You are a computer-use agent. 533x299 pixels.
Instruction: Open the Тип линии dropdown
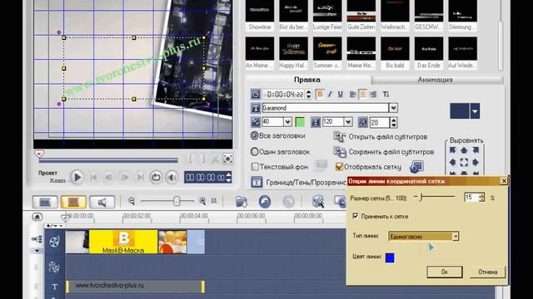[x=456, y=236]
